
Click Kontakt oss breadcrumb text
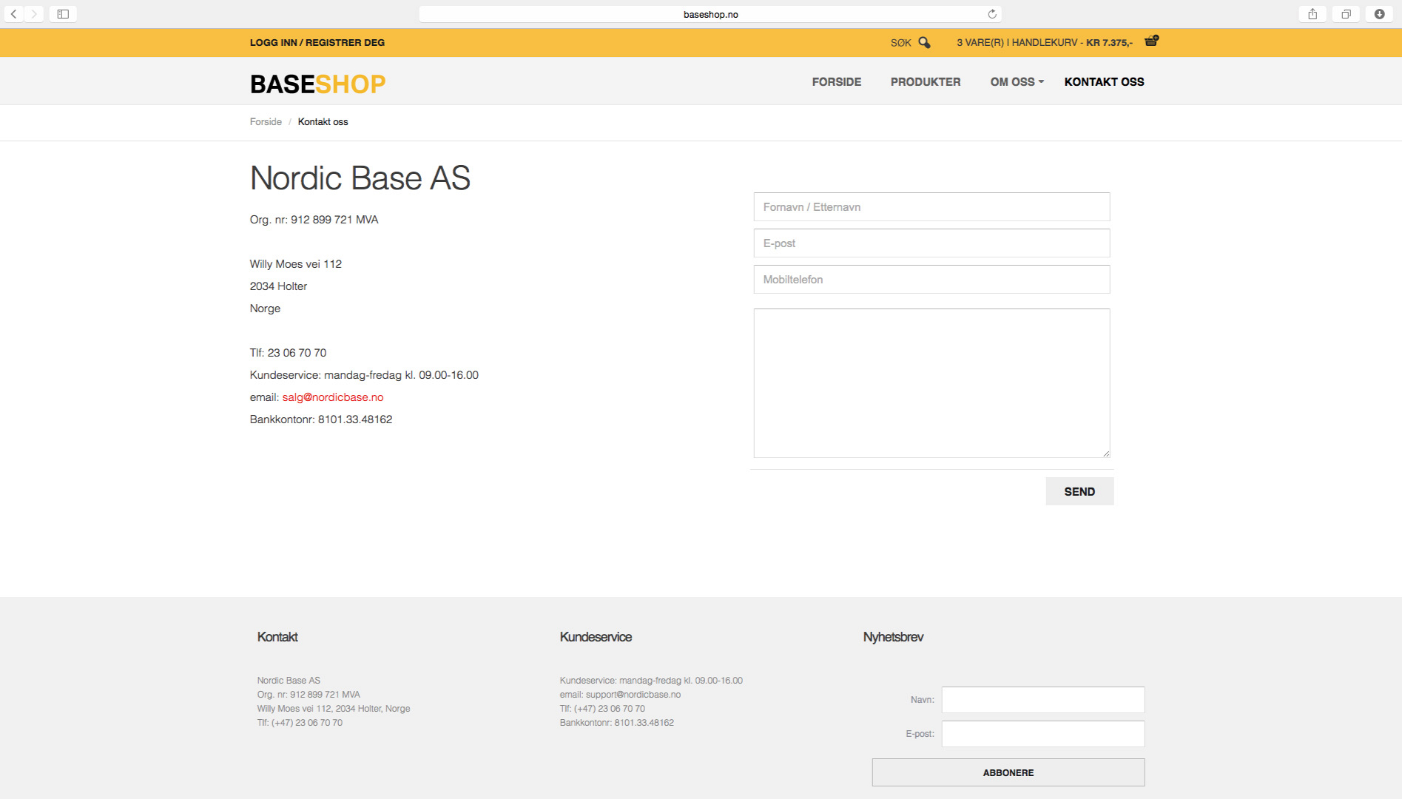[323, 122]
